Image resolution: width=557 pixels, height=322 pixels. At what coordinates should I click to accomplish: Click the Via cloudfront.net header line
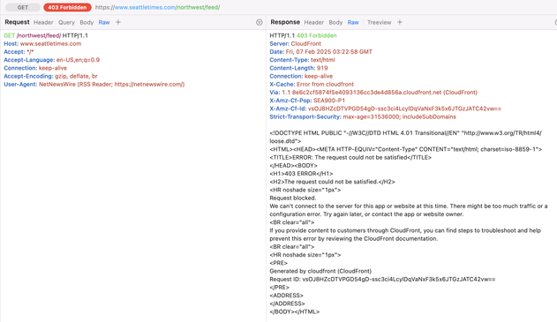click(x=373, y=93)
